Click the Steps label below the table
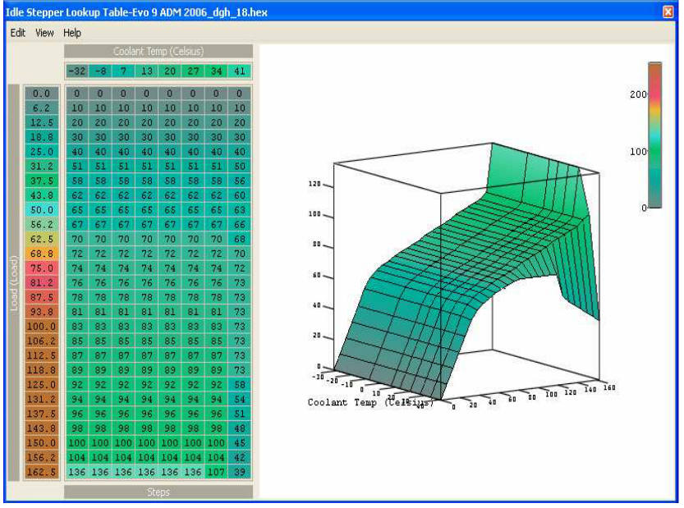 point(158,492)
